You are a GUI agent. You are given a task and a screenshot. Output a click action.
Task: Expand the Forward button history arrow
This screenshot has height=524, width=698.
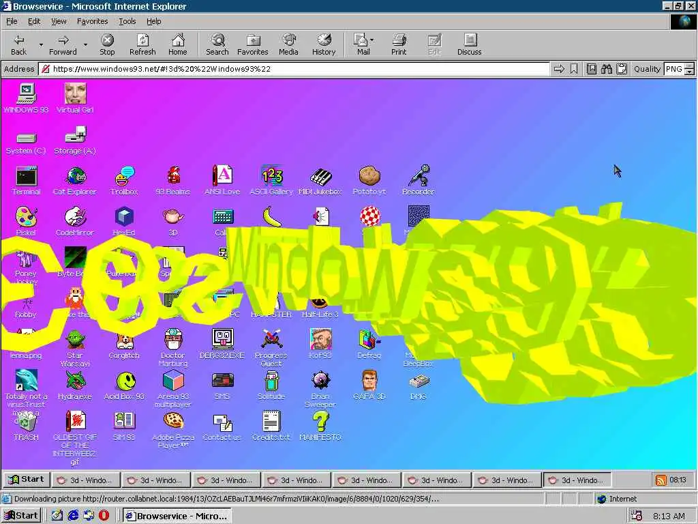pyautogui.click(x=85, y=44)
